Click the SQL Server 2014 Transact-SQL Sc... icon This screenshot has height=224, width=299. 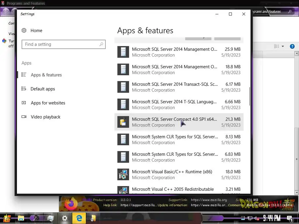123,87
